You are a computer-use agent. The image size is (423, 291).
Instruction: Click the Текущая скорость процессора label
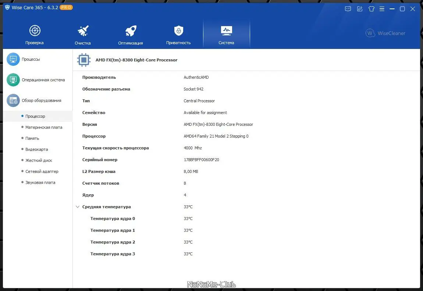point(115,148)
